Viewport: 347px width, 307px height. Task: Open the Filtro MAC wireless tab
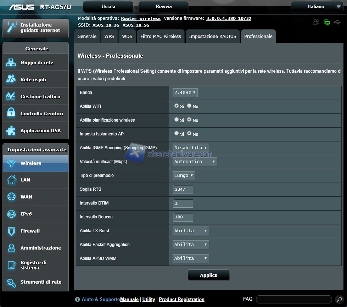pyautogui.click(x=161, y=37)
